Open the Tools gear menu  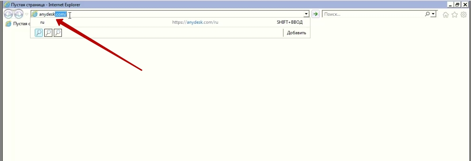tap(464, 15)
